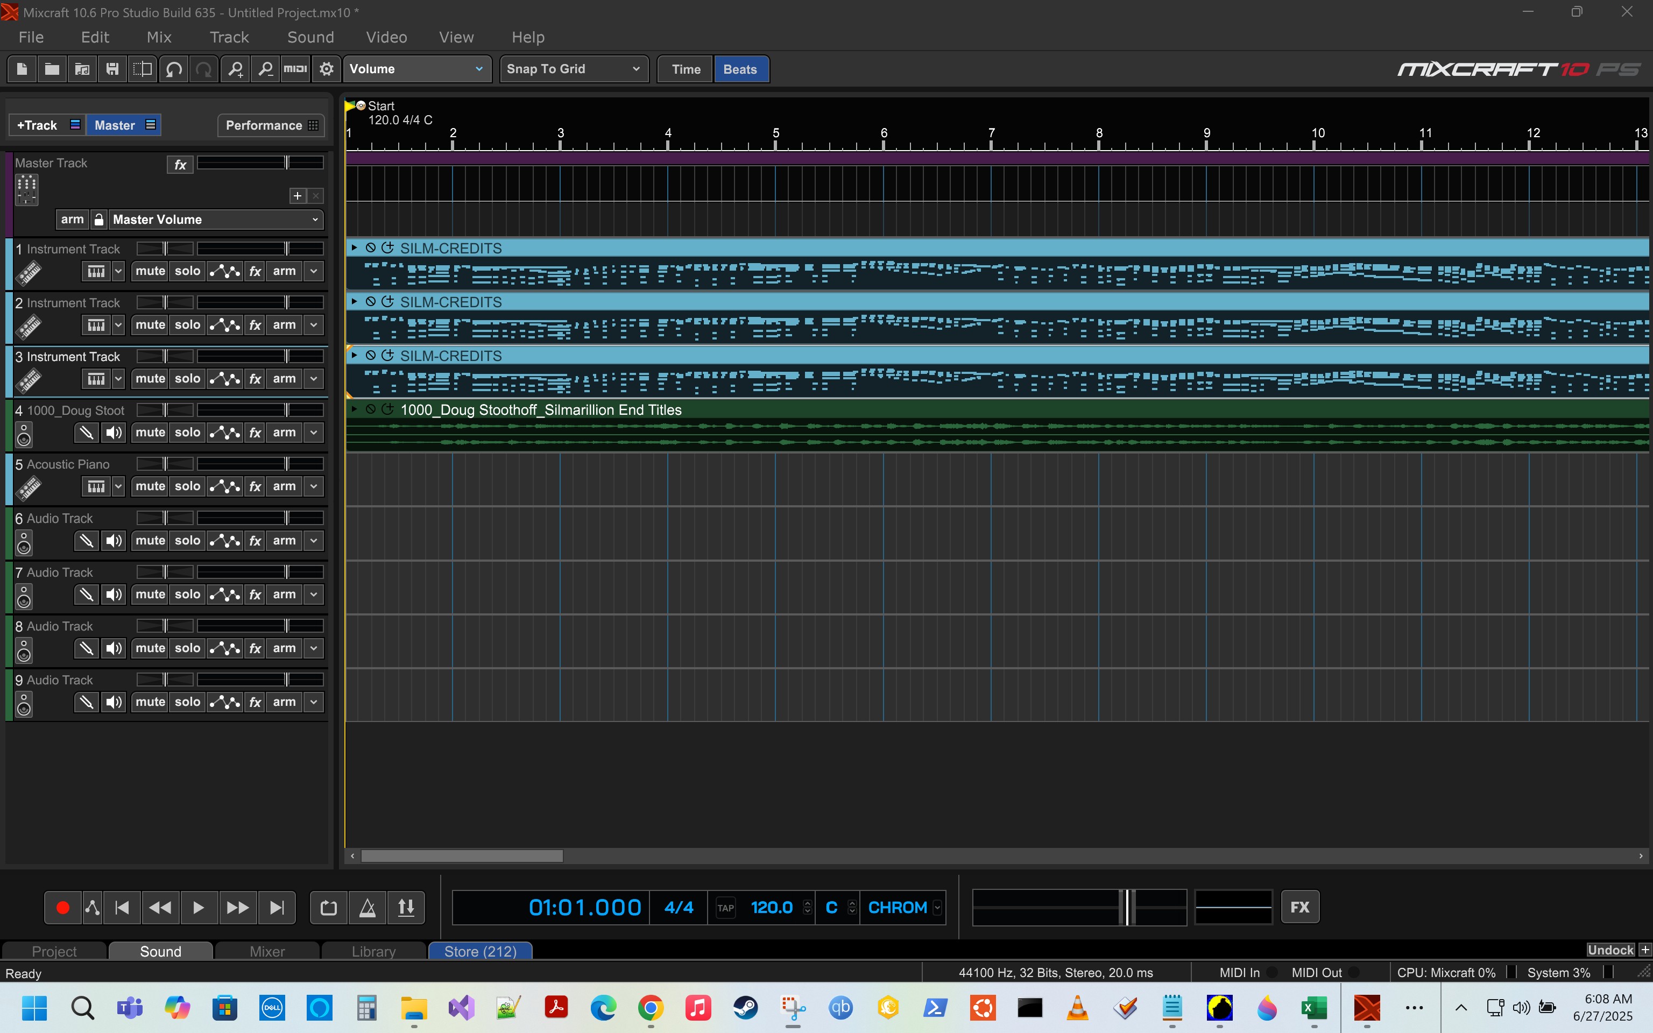Click loop icon on track 3 SILM-CREDITS clip
Viewport: 1653px width, 1033px height.
pos(387,355)
